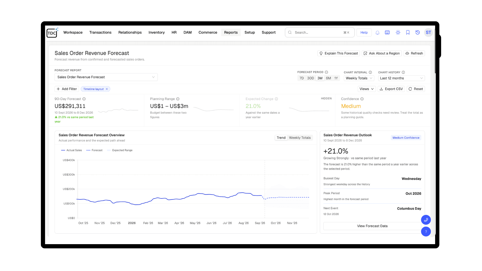Image resolution: width=482 pixels, height=271 pixels.
Task: Open the ST user avatar menu
Action: pos(428,33)
